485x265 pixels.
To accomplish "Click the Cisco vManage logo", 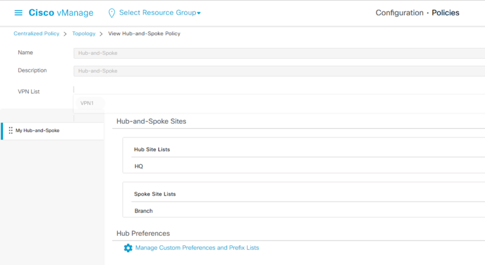I will 61,13.
